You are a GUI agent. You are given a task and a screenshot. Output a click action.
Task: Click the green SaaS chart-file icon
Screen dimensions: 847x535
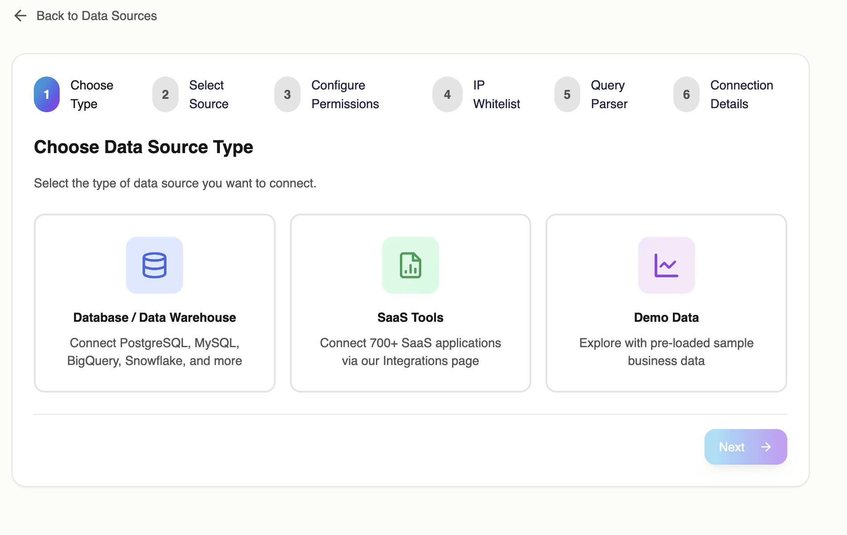tap(411, 265)
